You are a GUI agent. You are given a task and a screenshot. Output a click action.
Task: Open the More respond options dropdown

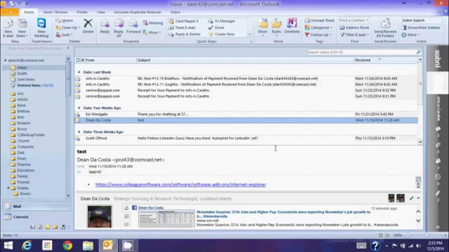[152, 32]
